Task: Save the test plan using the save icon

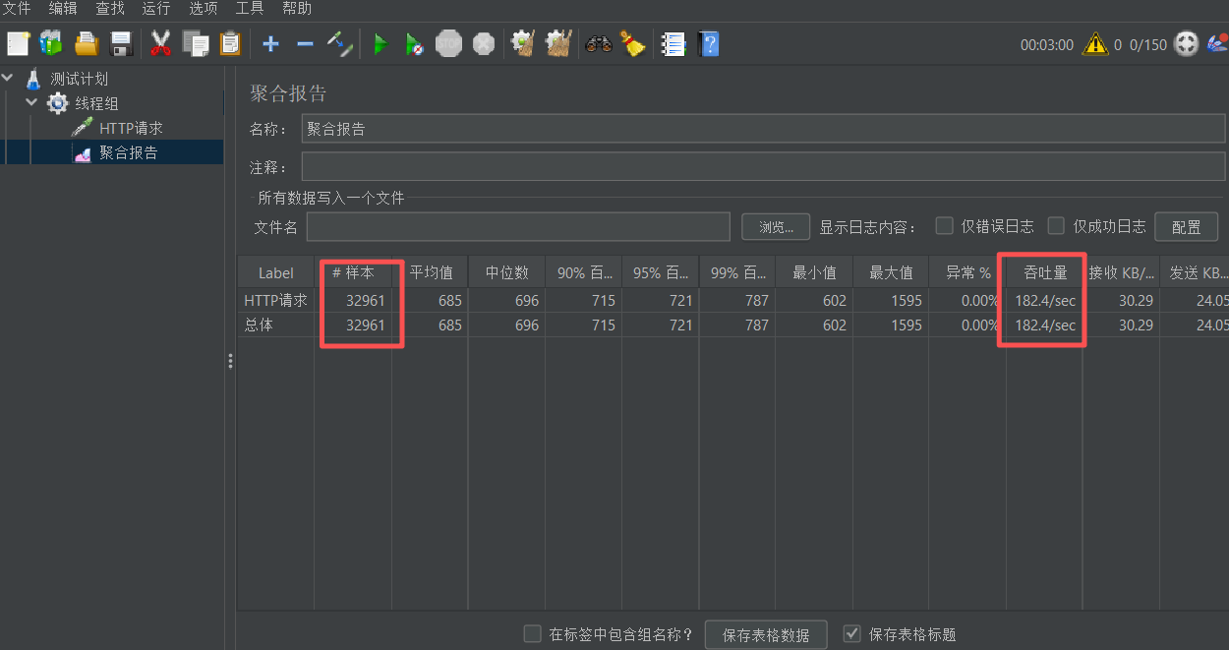Action: click(x=120, y=43)
